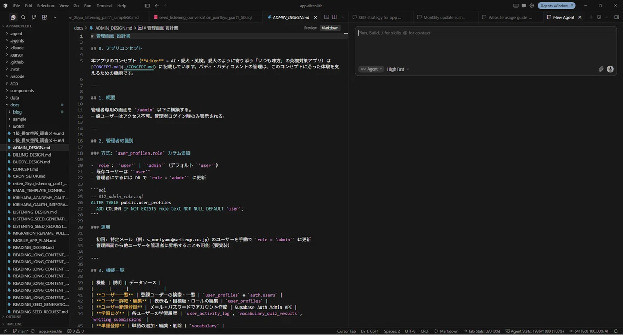The image size is (623, 335).
Task: Open the Monthly update summary chat tab
Action: point(444,17)
